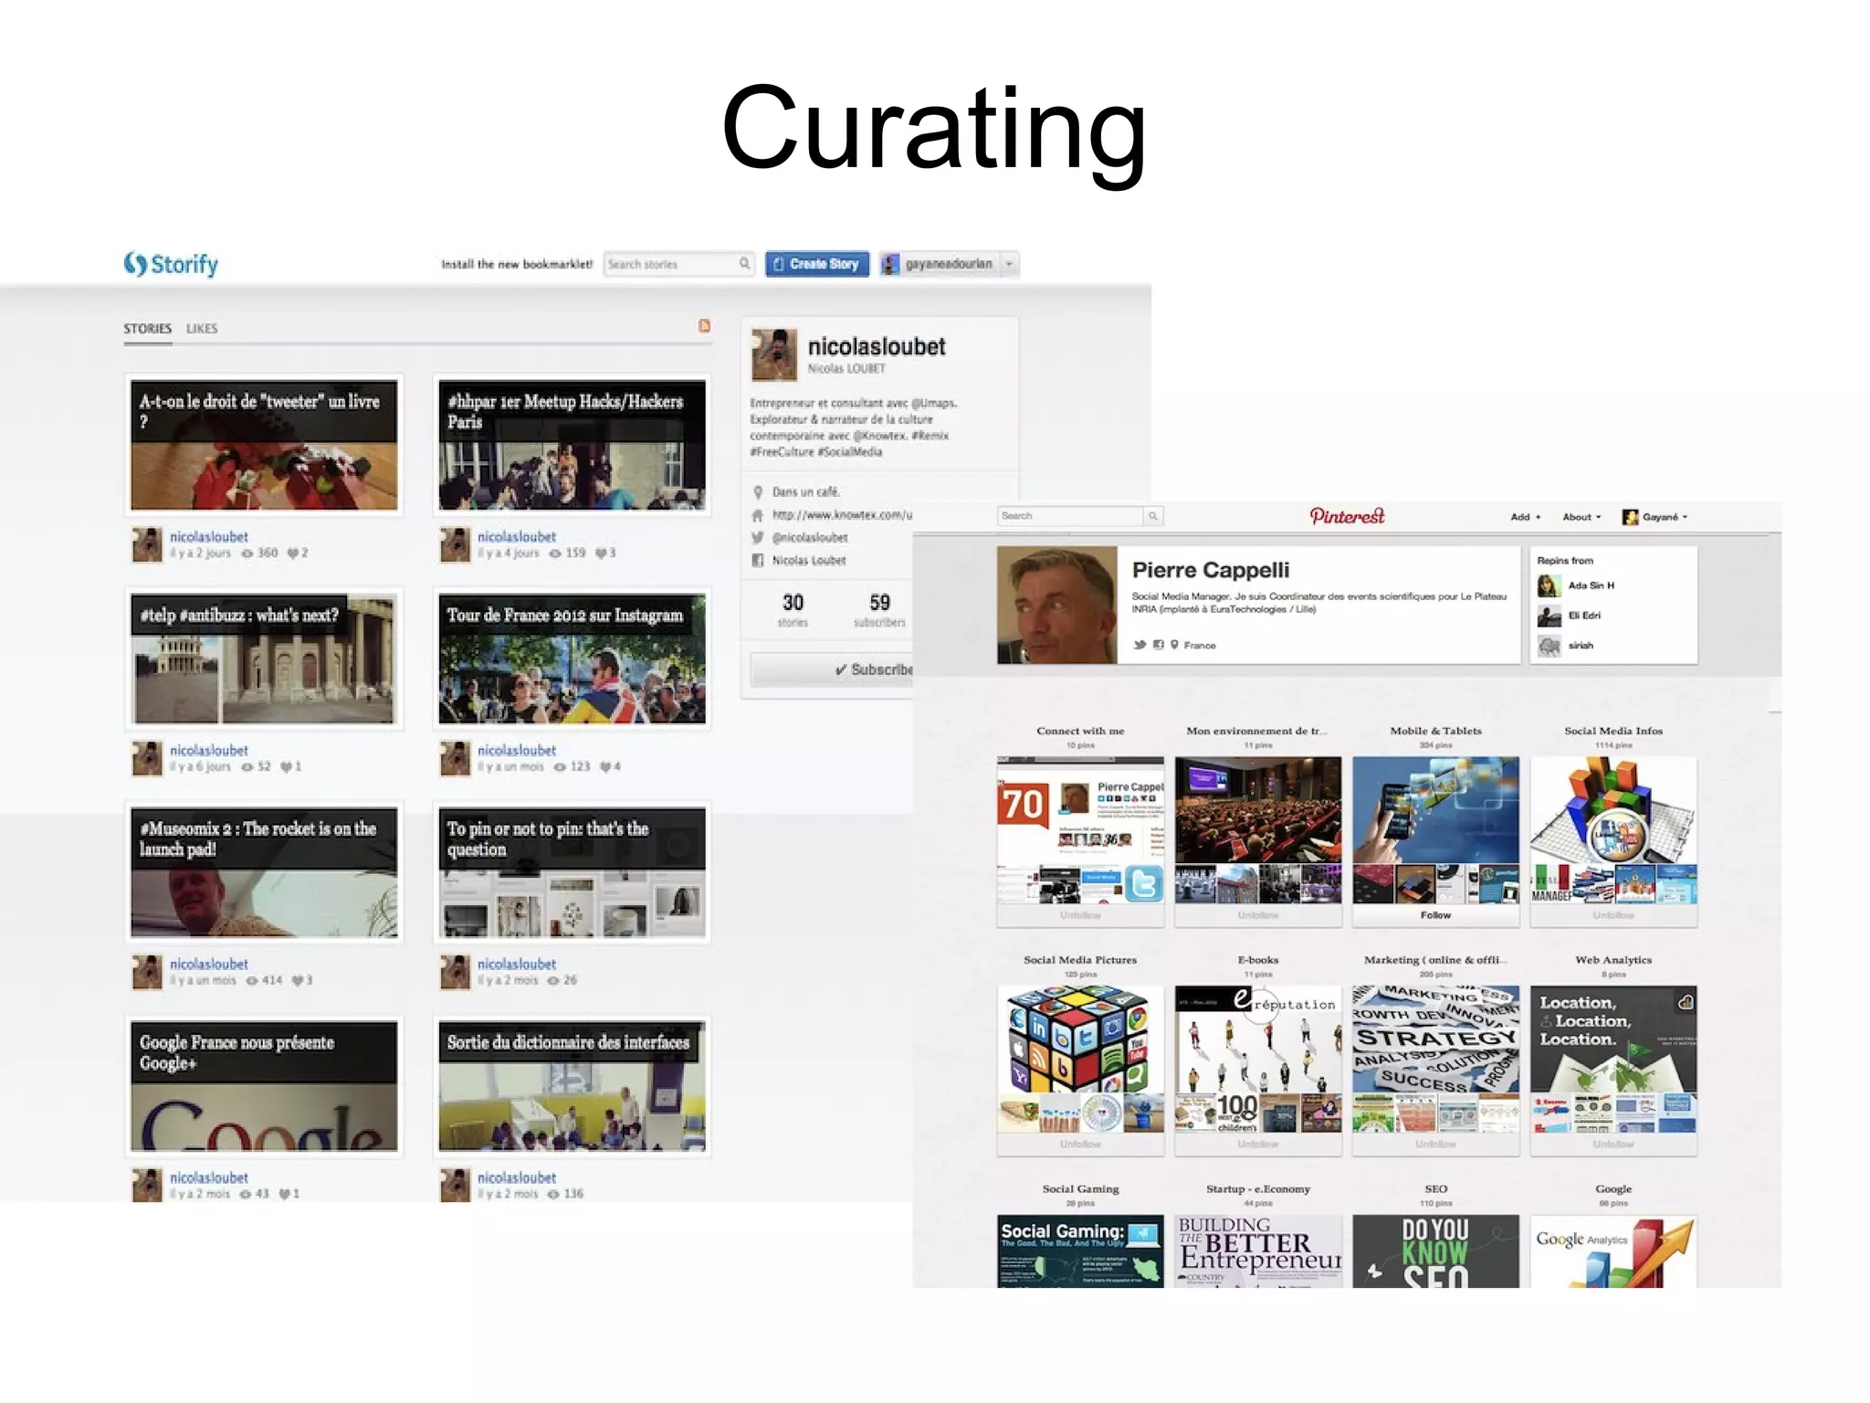Open the Storify RSS feed icon

[704, 326]
